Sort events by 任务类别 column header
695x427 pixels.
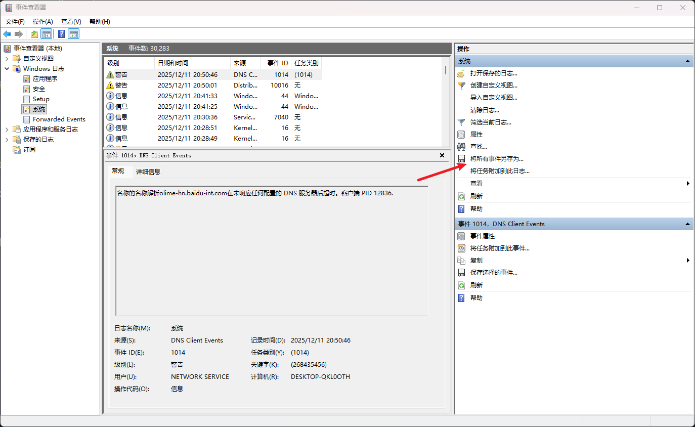pos(307,63)
